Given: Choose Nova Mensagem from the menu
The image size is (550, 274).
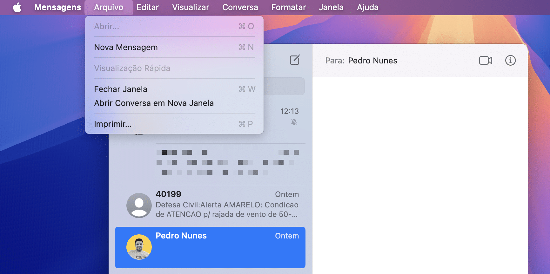Looking at the screenshot, I should pos(174,47).
